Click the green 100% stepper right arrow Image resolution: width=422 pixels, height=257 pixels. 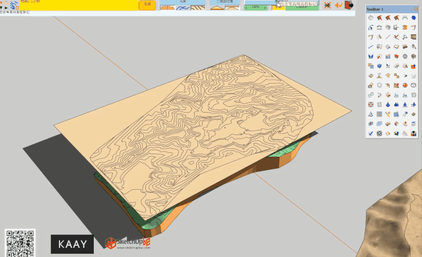(x=265, y=8)
